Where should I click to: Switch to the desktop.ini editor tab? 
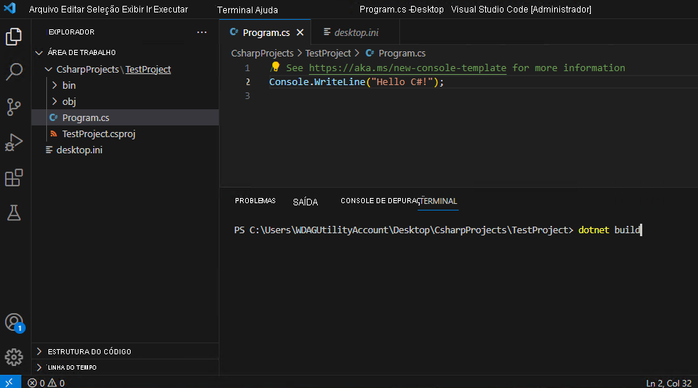tap(355, 32)
